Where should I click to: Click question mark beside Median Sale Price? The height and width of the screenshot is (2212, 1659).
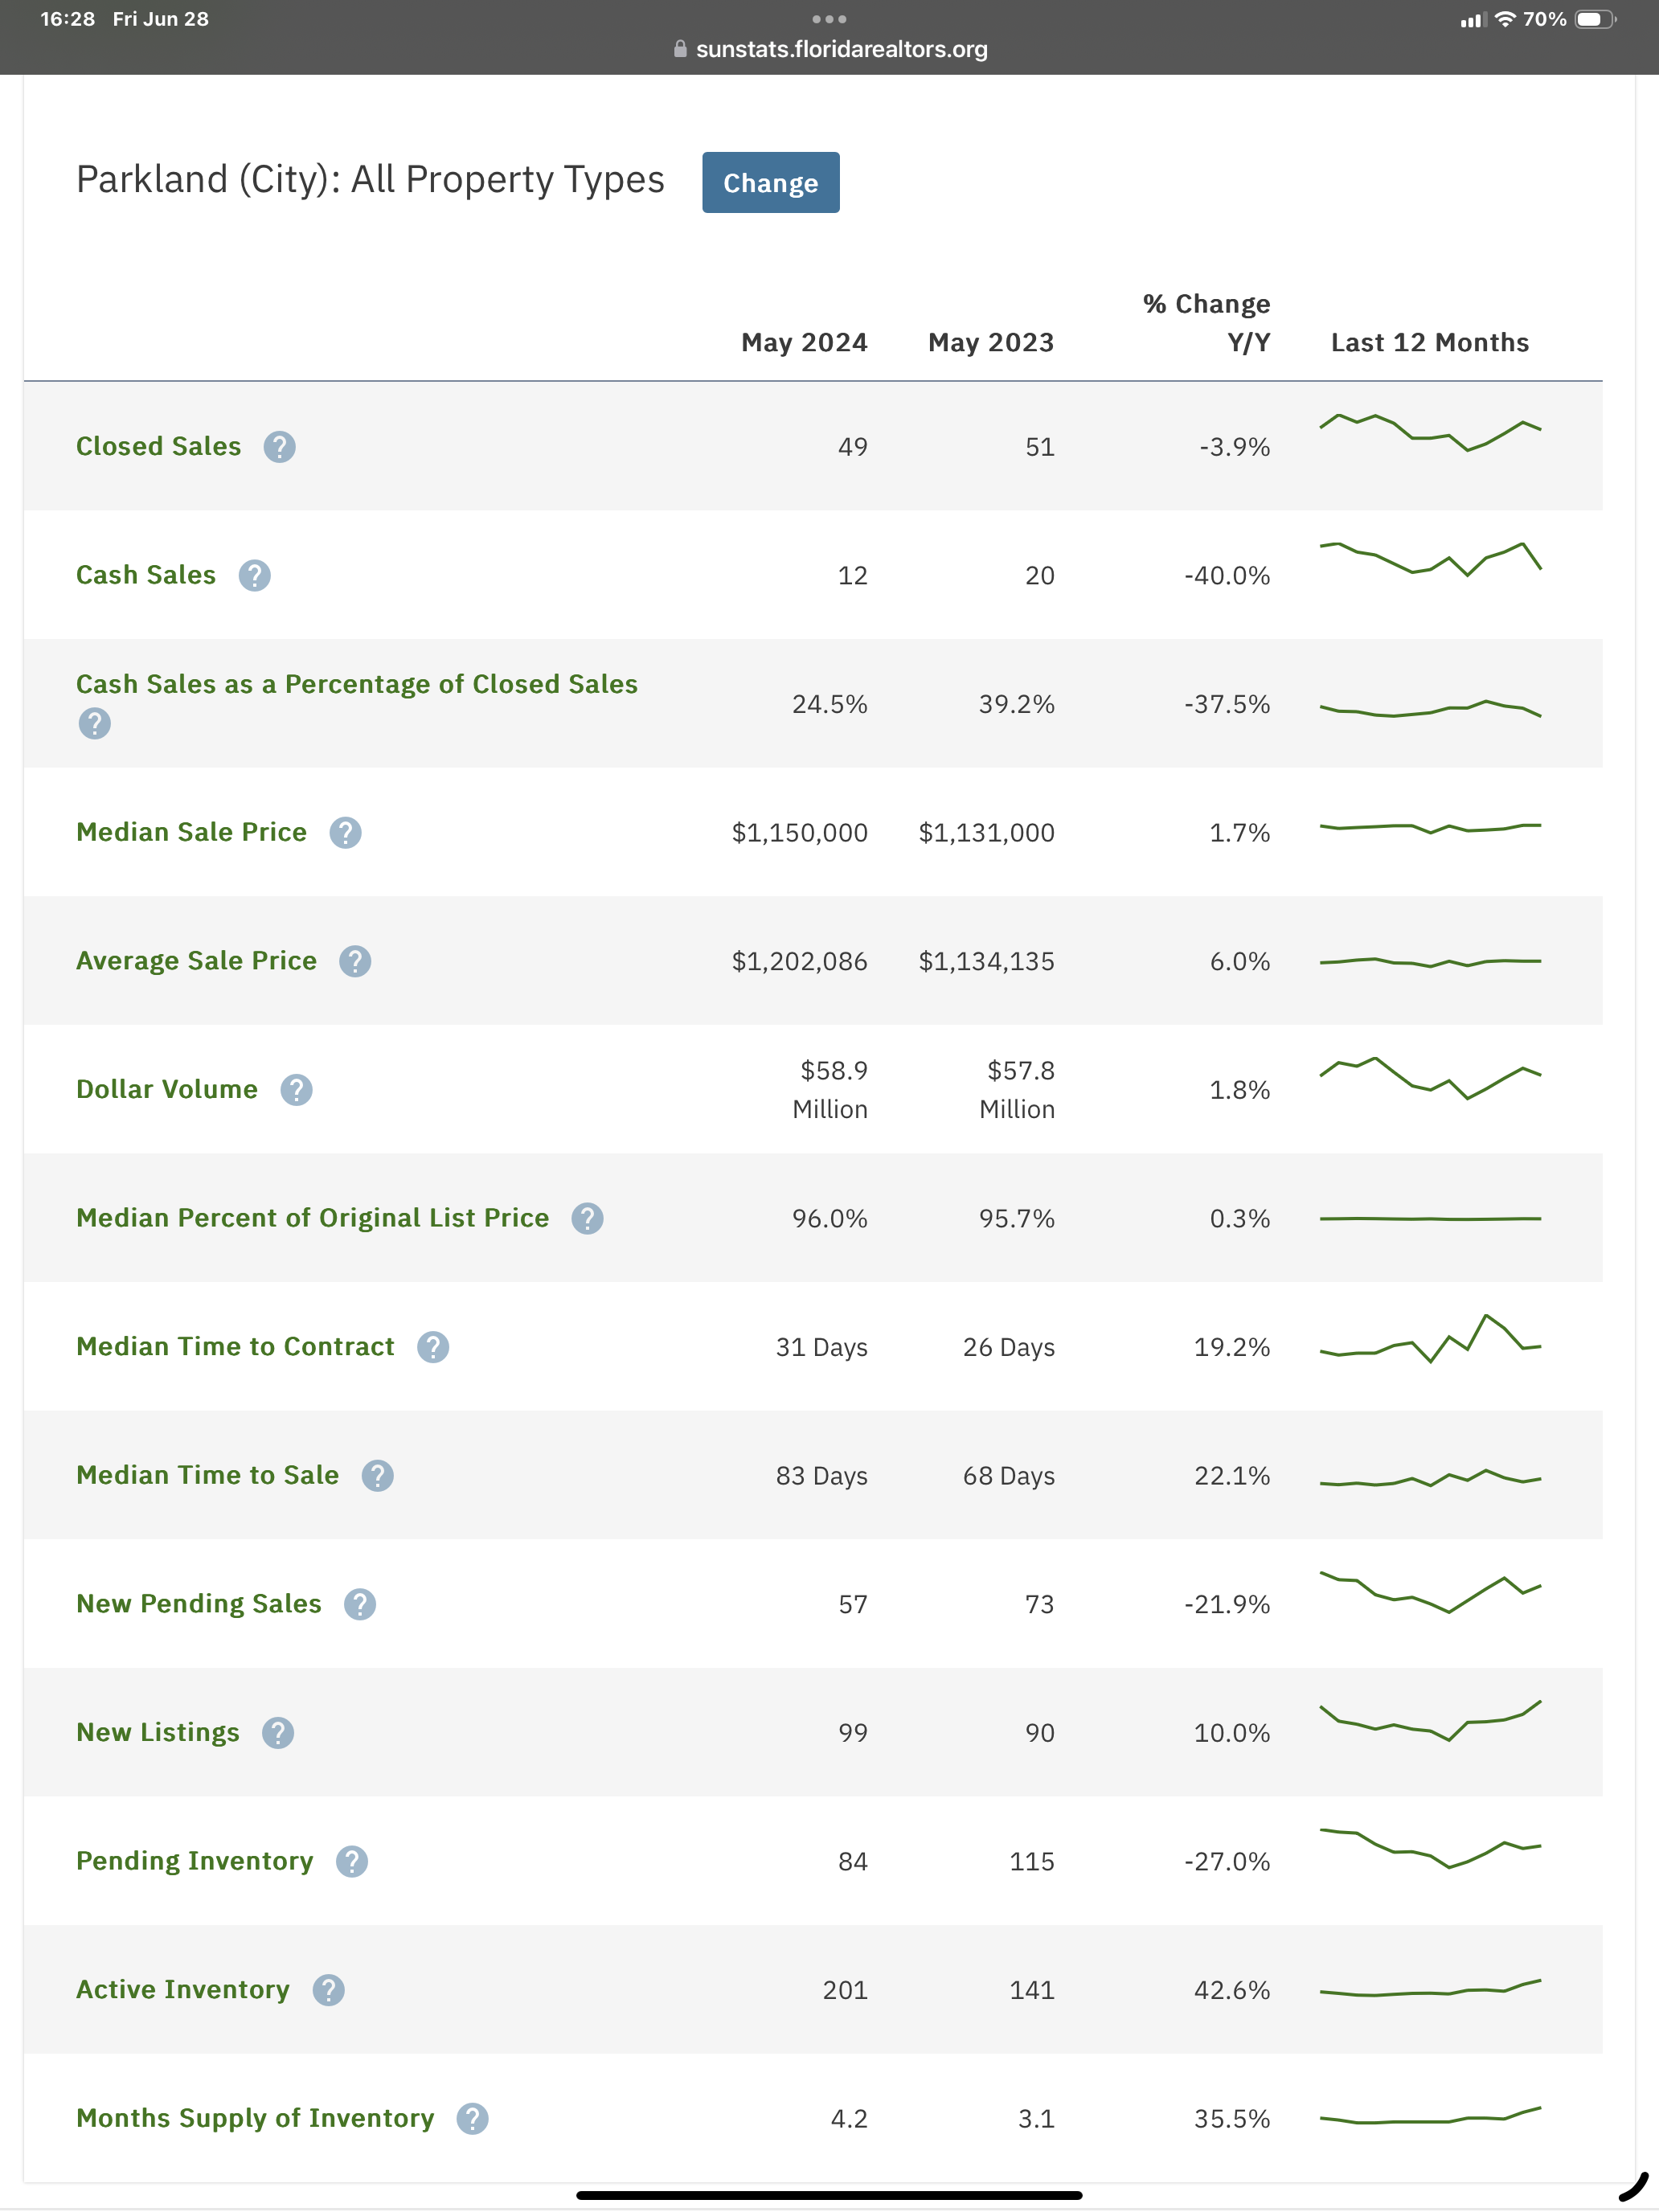(345, 832)
